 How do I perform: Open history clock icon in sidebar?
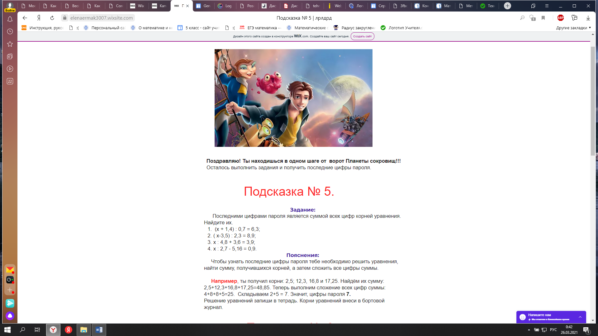point(10,32)
